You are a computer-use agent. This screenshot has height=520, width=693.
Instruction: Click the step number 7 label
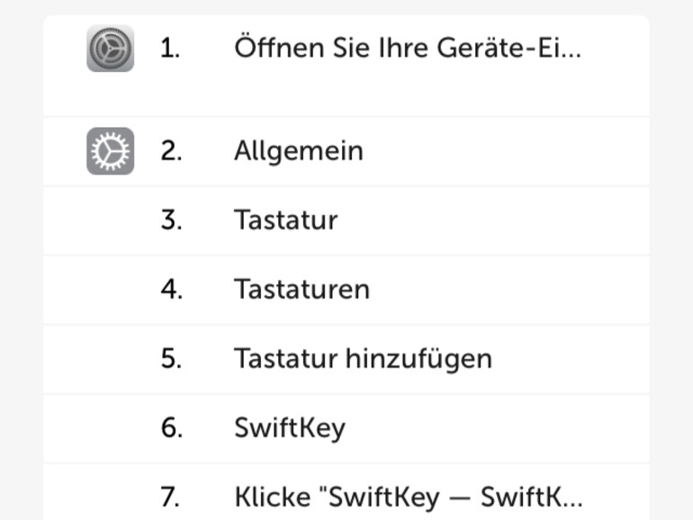click(171, 497)
